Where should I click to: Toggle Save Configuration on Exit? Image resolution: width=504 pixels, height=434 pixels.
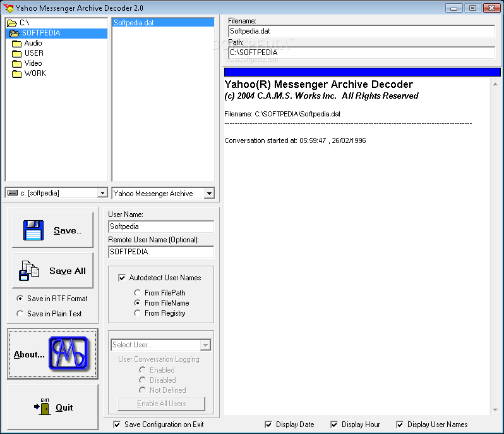tap(117, 425)
